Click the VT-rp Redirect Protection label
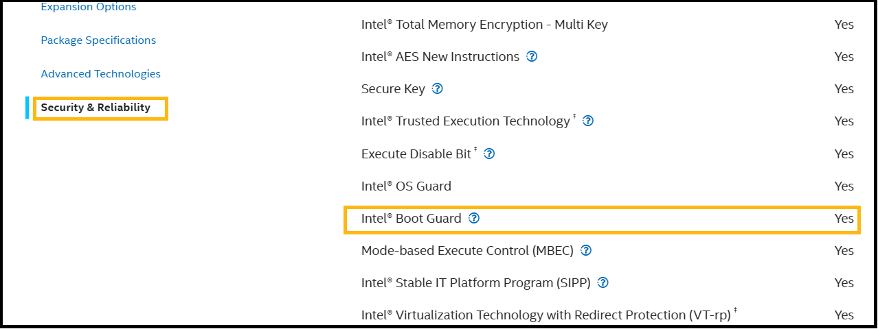This screenshot has height=329, width=878. point(546,315)
